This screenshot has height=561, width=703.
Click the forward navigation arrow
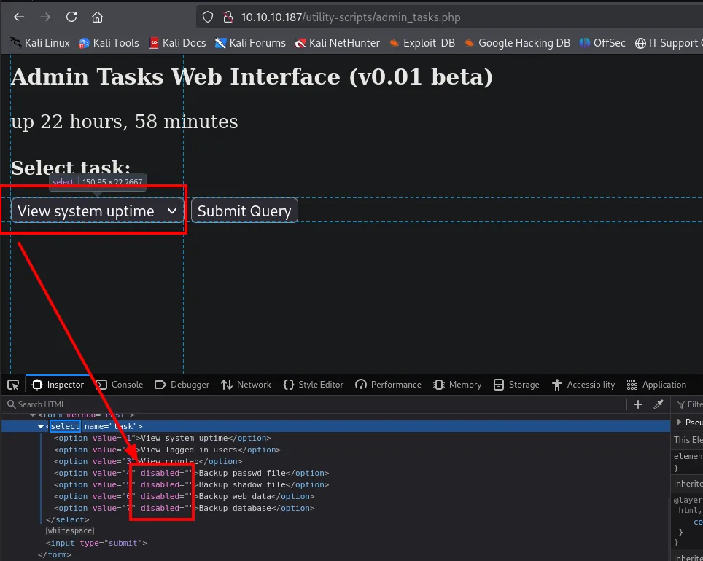click(x=44, y=17)
